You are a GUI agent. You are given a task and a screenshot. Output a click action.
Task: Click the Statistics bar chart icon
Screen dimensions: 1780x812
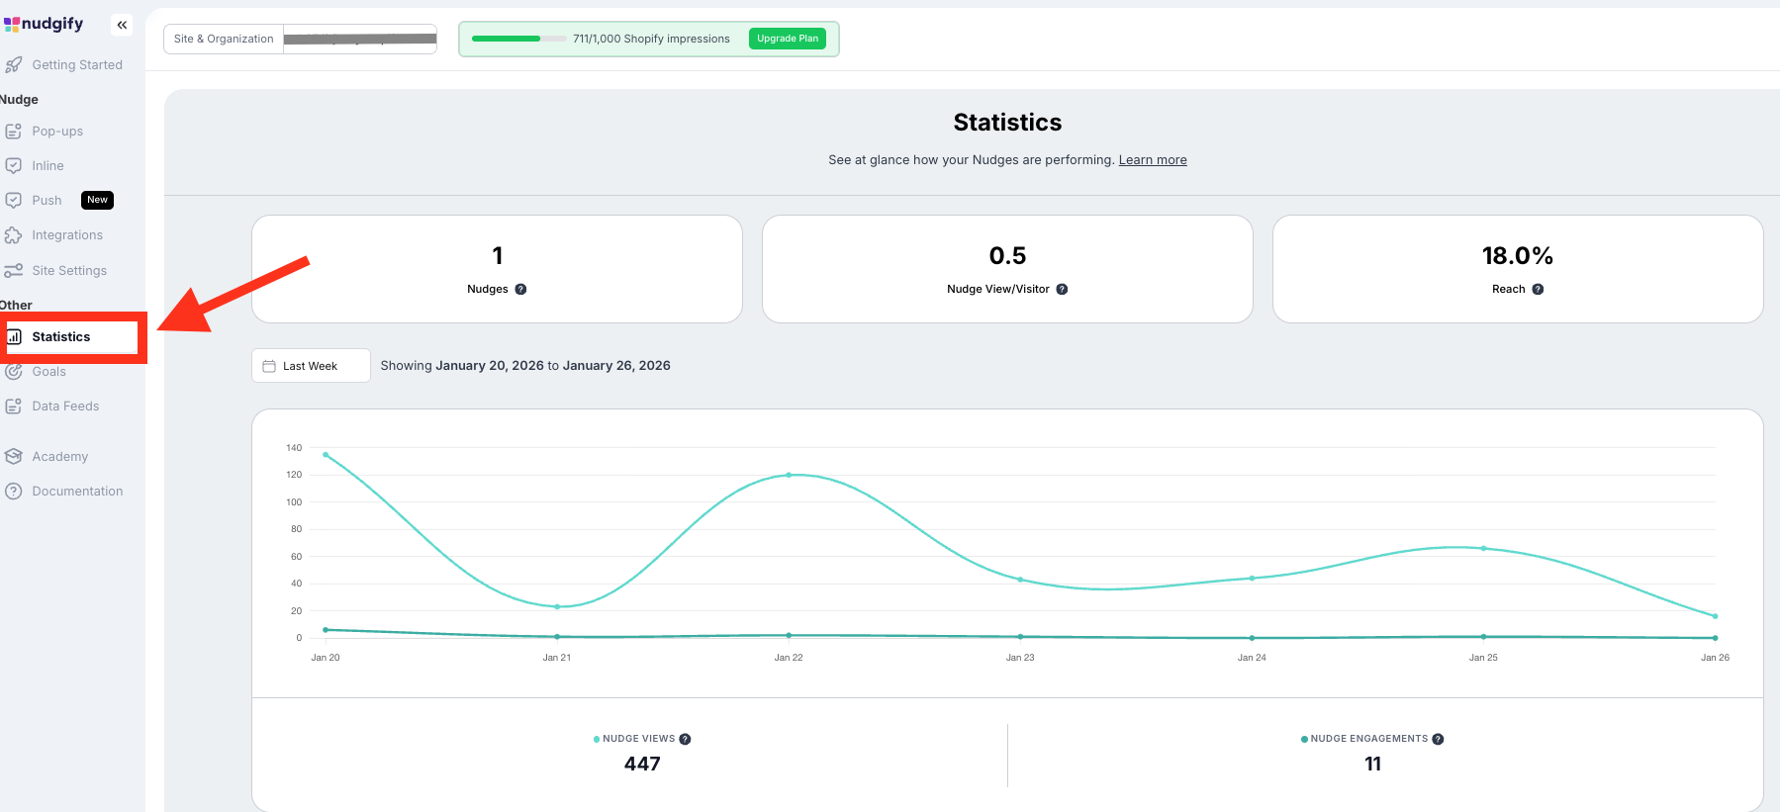click(x=14, y=337)
